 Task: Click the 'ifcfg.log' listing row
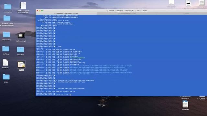tap(57, 56)
